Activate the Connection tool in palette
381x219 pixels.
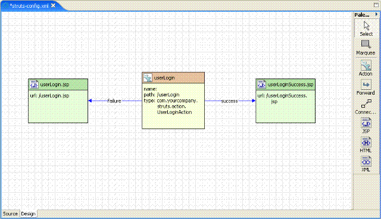coord(366,107)
